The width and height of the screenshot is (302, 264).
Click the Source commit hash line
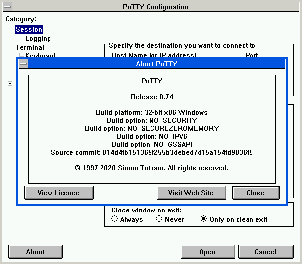152,152
